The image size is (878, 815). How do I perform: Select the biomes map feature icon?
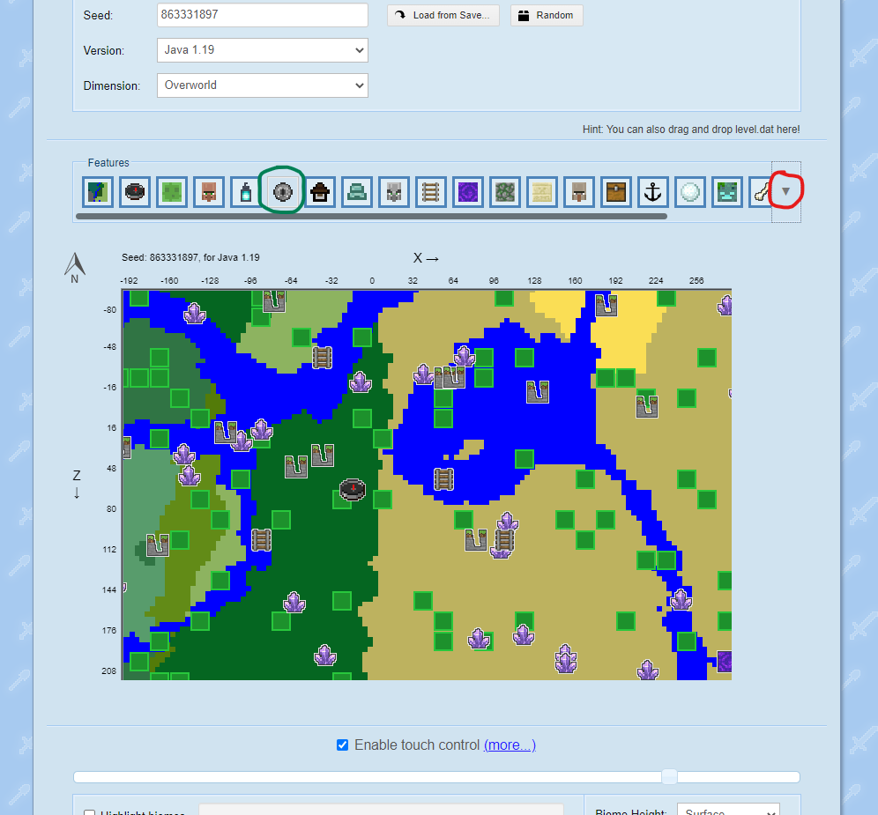pyautogui.click(x=98, y=191)
